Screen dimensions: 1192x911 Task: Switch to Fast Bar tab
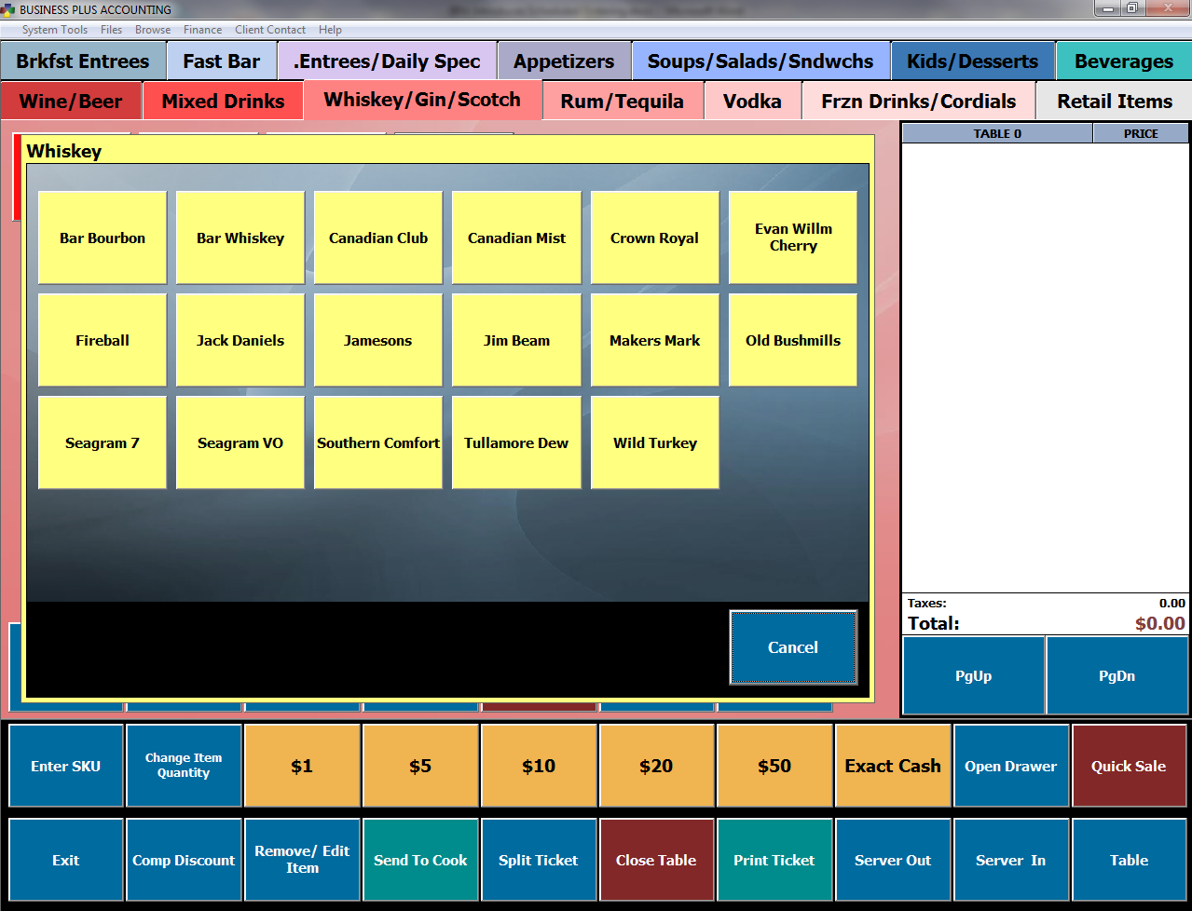click(x=222, y=61)
